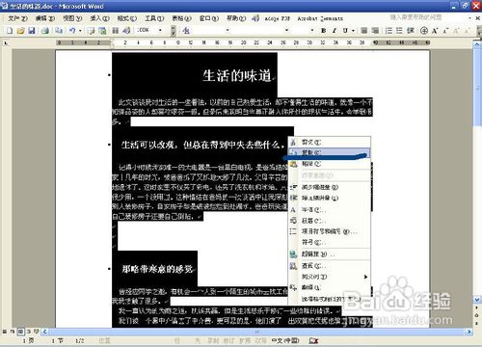Click the Previous Page double-arrow button
This screenshot has height=347, width=482.
[477, 307]
